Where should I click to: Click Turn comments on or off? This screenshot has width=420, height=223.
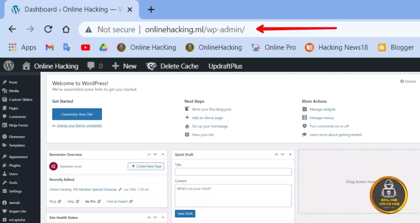point(329,126)
